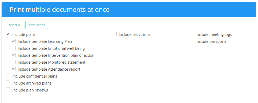Click the Include template Attendance report label
Image resolution: width=258 pixels, height=103 pixels.
49,69
